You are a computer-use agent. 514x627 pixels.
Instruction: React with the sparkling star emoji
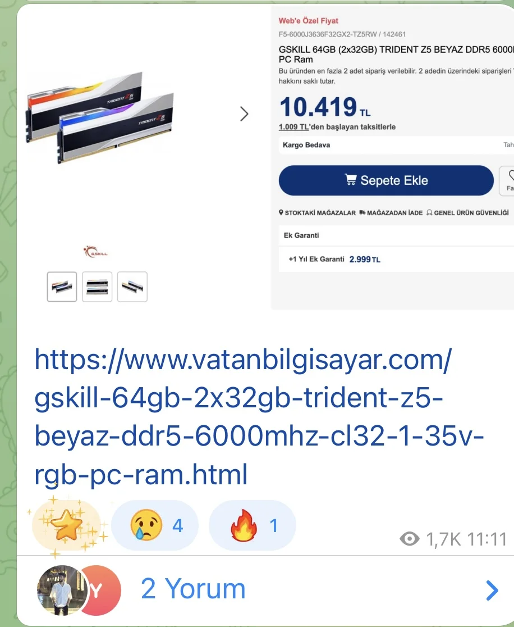[x=66, y=525]
